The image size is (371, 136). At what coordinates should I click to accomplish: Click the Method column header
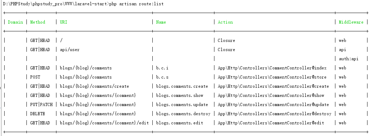38,22
